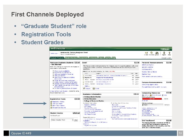The height and width of the screenshot is (139, 186).
Task: Click the more... link under email list
Action: 87,86
